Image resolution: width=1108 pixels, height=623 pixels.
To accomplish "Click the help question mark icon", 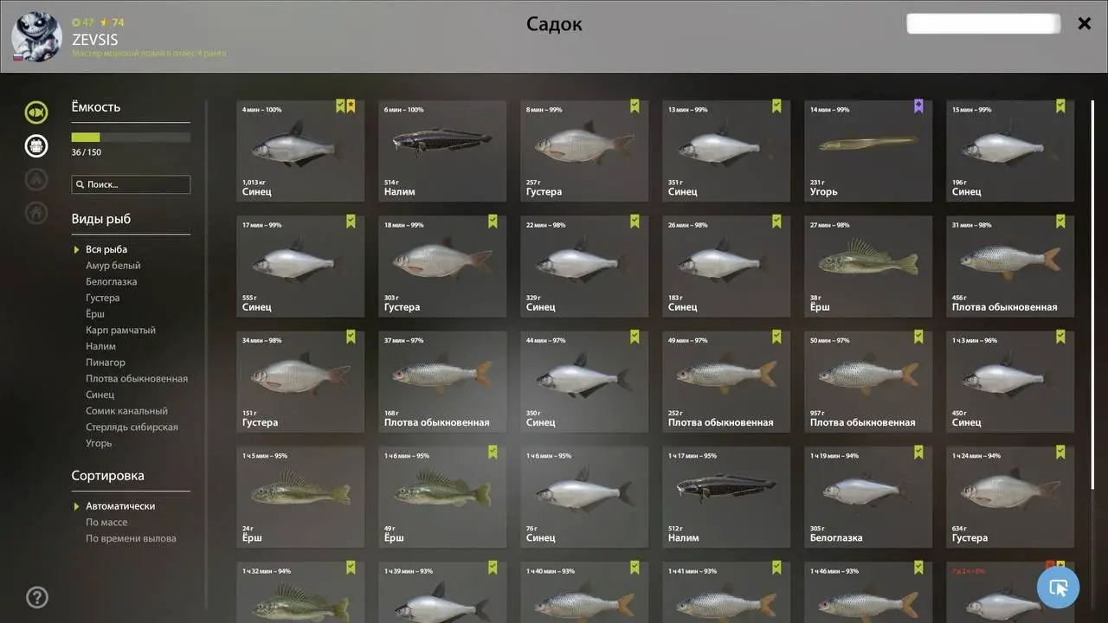I will point(37,597).
